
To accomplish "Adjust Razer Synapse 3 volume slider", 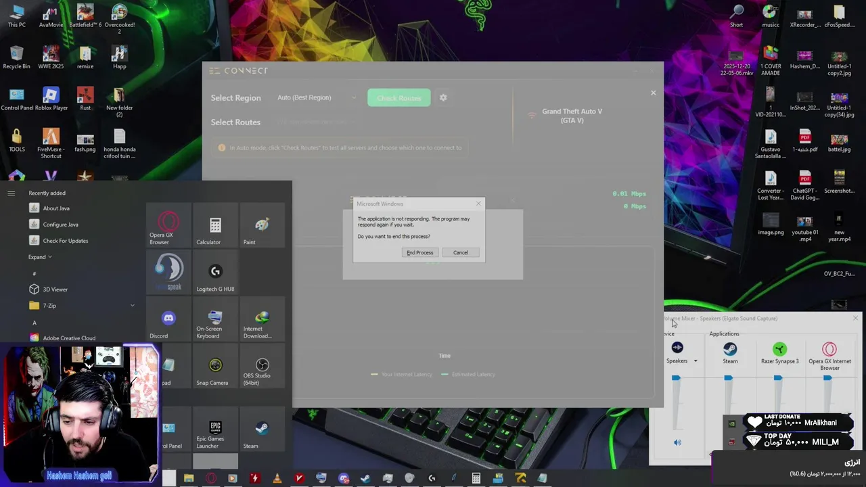I will point(778,378).
